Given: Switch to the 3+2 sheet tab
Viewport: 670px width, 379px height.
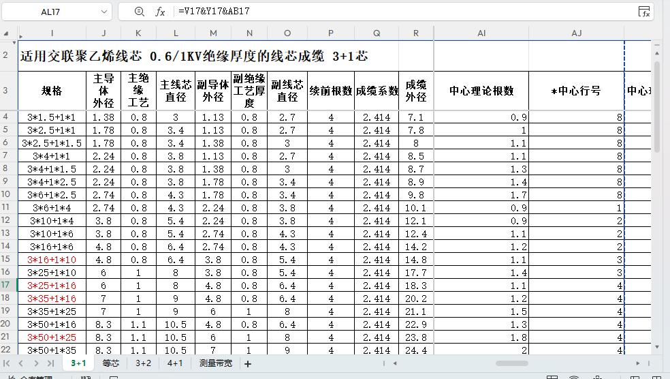Looking at the screenshot, I should [x=143, y=363].
